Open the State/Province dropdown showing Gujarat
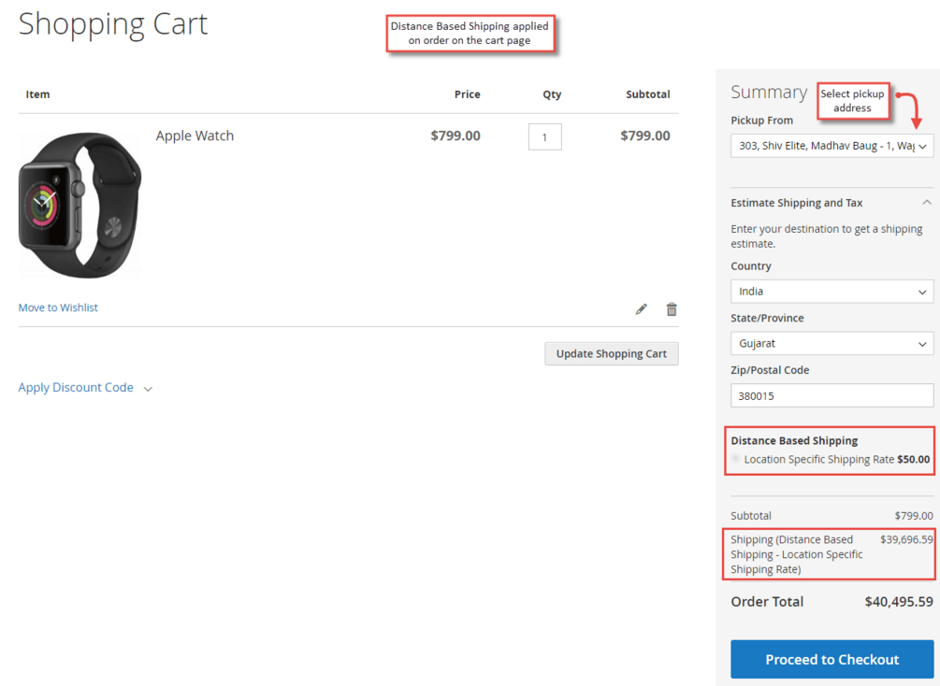Image resolution: width=940 pixels, height=686 pixels. 832,344
